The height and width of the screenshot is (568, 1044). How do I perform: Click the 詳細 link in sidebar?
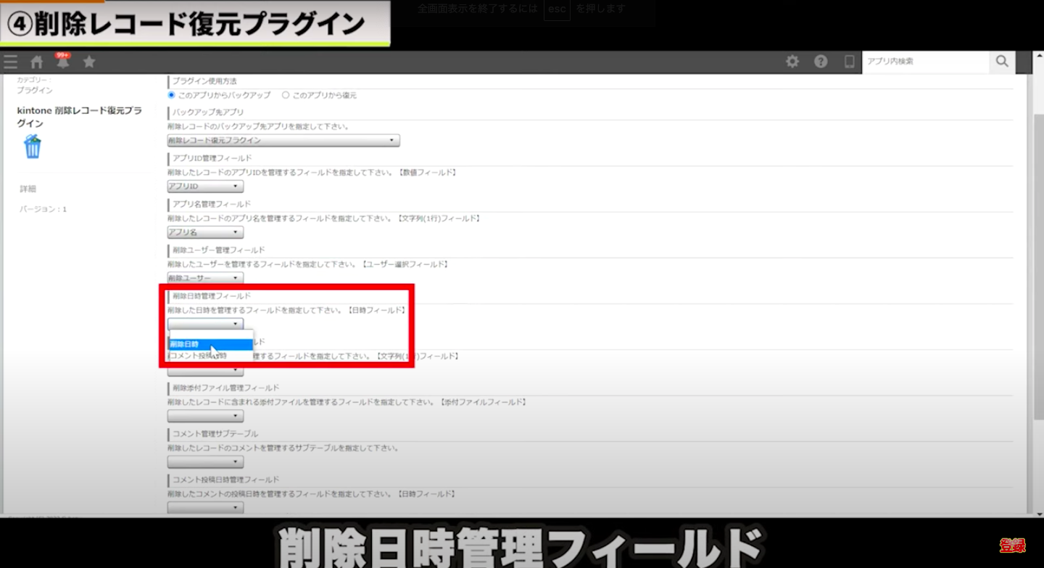(x=28, y=189)
